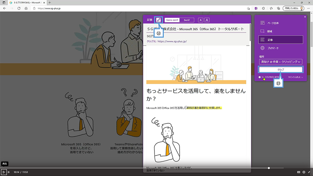313x176 pixels.
Task: Go to Home with the house icon
Action: (26, 8)
